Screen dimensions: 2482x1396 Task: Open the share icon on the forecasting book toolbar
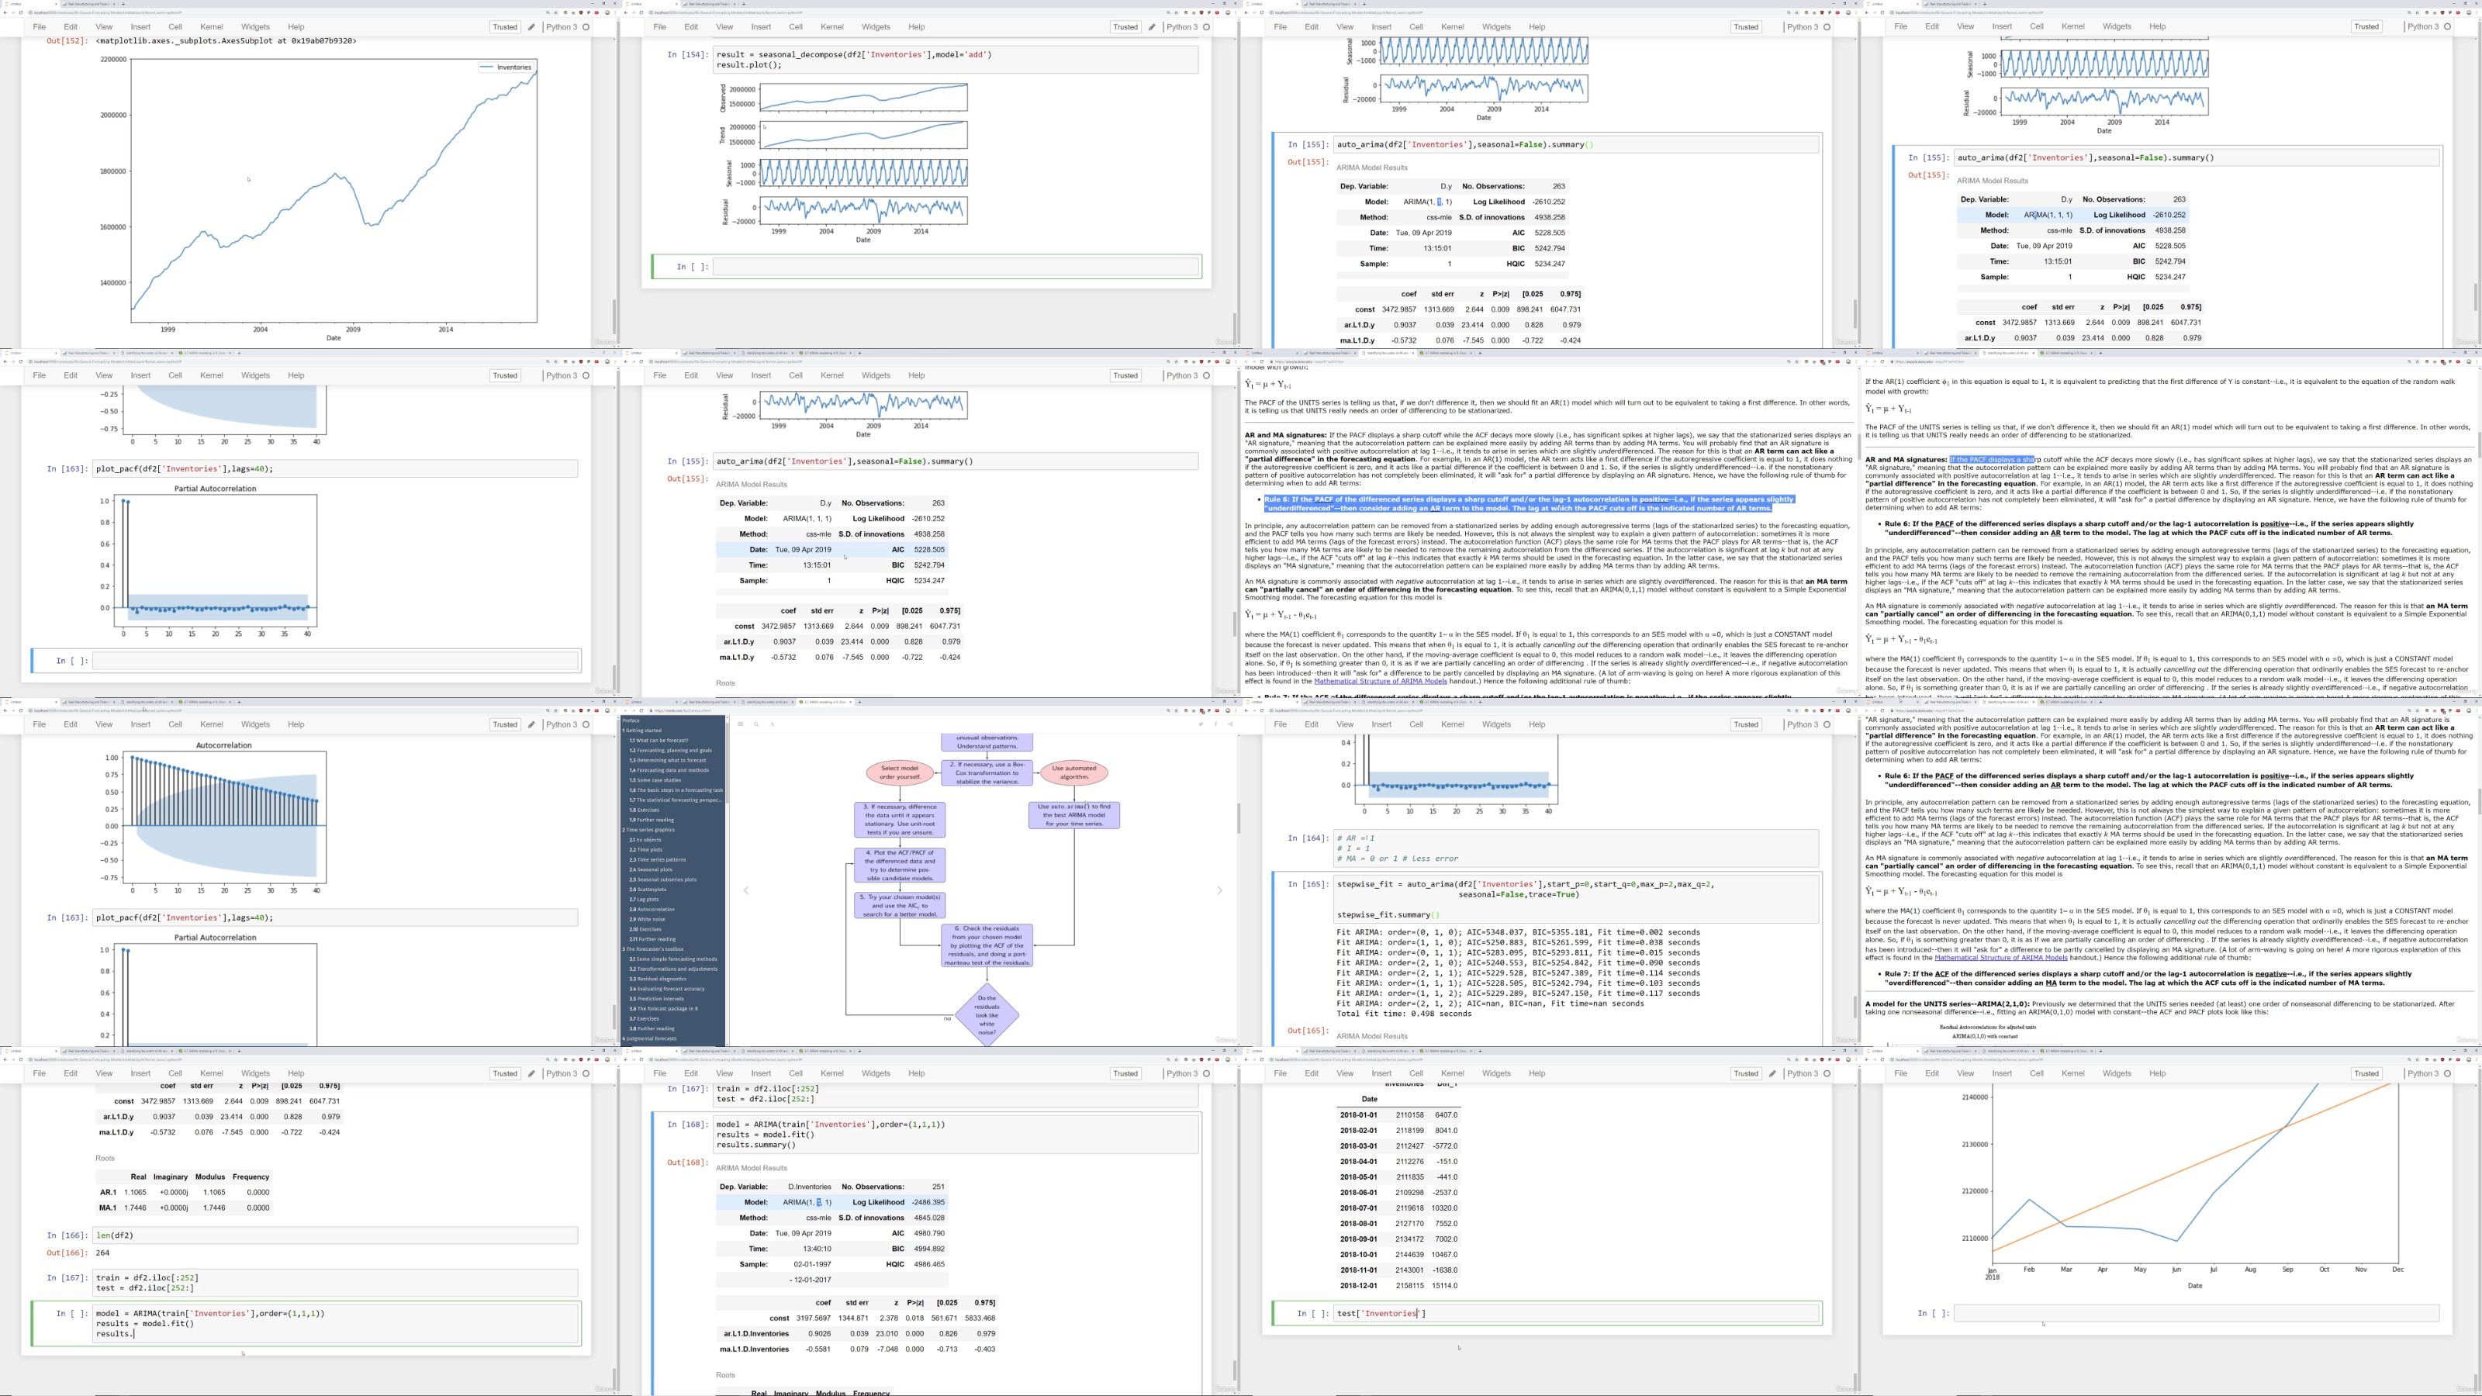[1232, 724]
